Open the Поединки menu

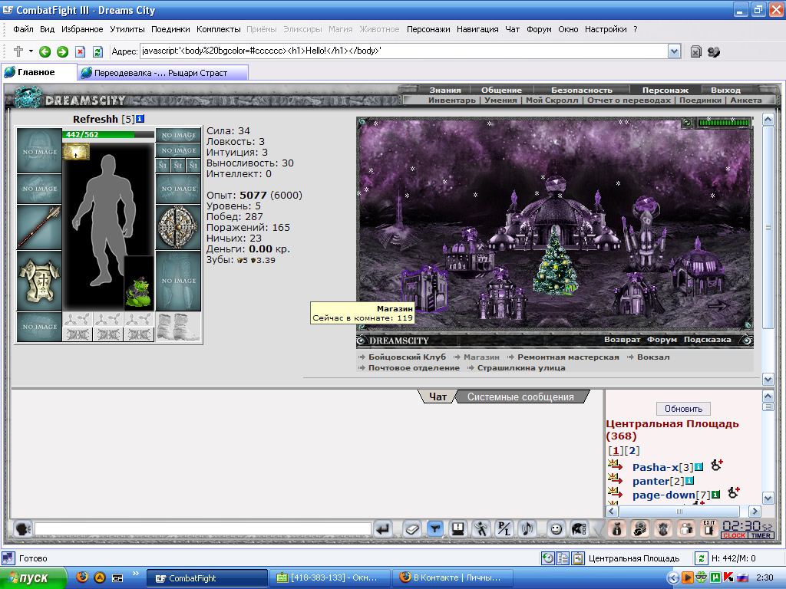click(170, 29)
